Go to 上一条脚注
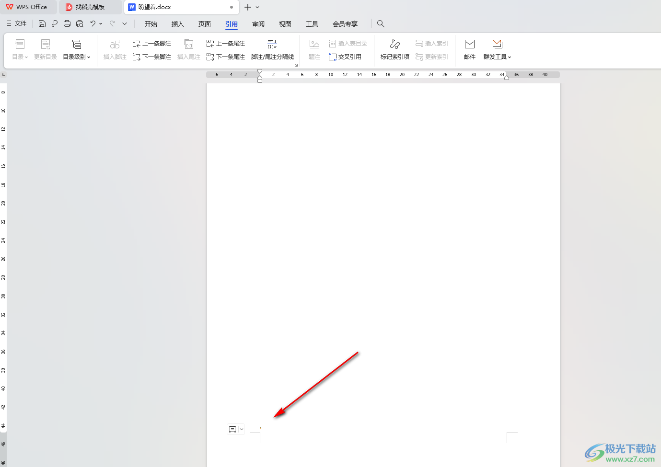661x467 pixels. [x=152, y=44]
